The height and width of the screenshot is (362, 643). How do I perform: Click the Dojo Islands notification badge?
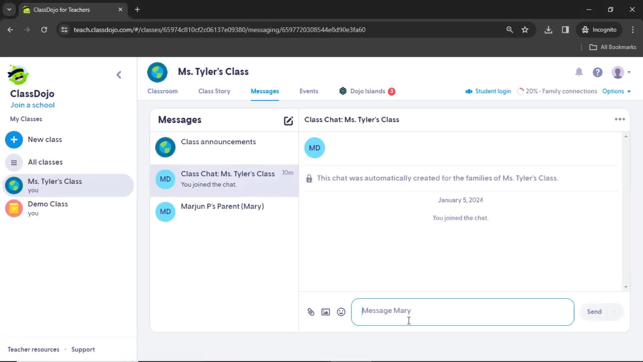point(391,92)
